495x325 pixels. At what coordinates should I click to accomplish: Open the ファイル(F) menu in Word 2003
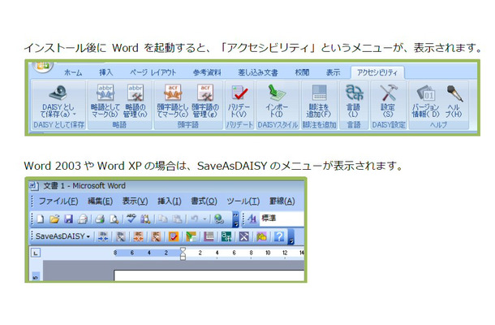pos(58,201)
